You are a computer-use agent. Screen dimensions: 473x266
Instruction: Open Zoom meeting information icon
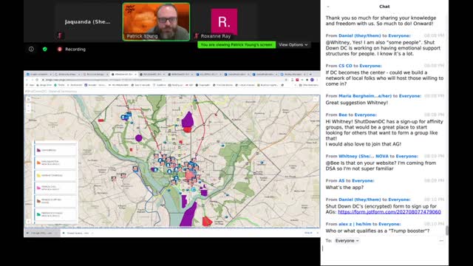pyautogui.click(x=31, y=49)
